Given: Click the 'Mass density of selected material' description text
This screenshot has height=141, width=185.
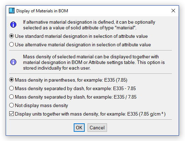Looking at the screenshot, I should (94, 62).
